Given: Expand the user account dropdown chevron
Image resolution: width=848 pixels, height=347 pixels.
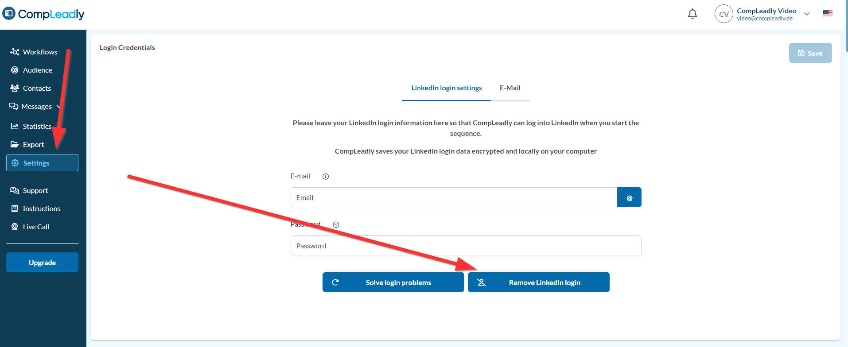Looking at the screenshot, I should point(807,14).
